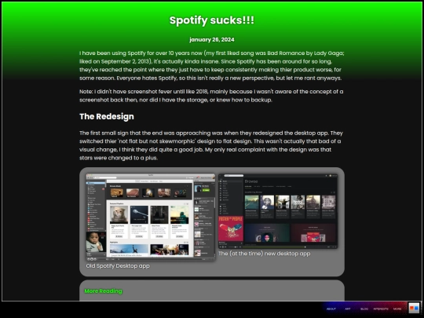The width and height of the screenshot is (424, 318).
Task: Click the 'january 26, 2024' date
Action: pyautogui.click(x=212, y=40)
